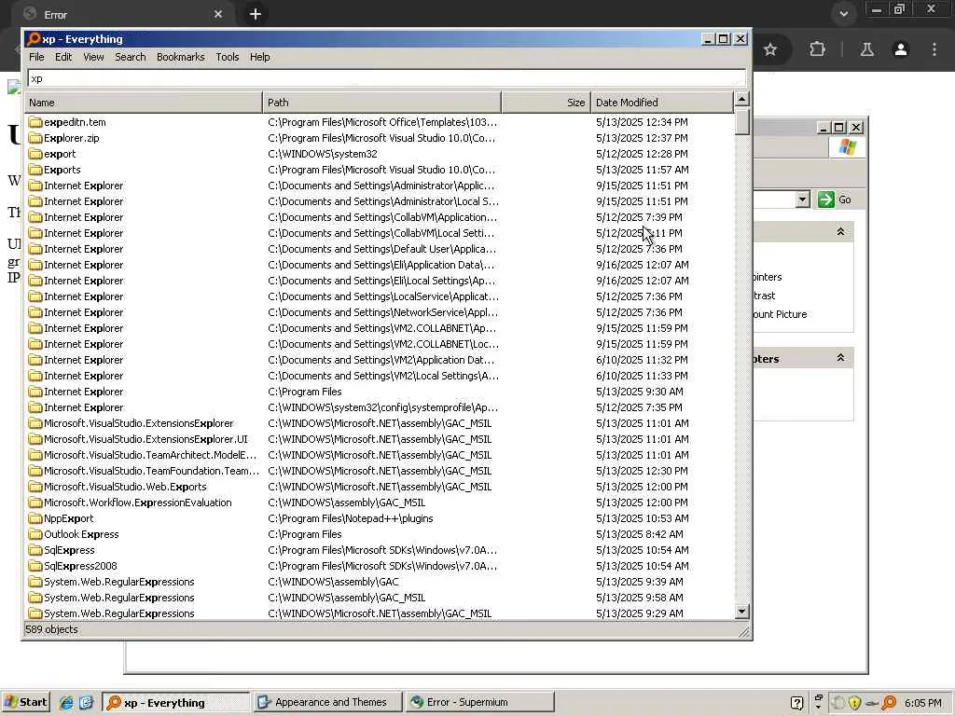This screenshot has height=716, width=955.
Task: Switch to Error - Supermium taskbar button
Action: 480,702
